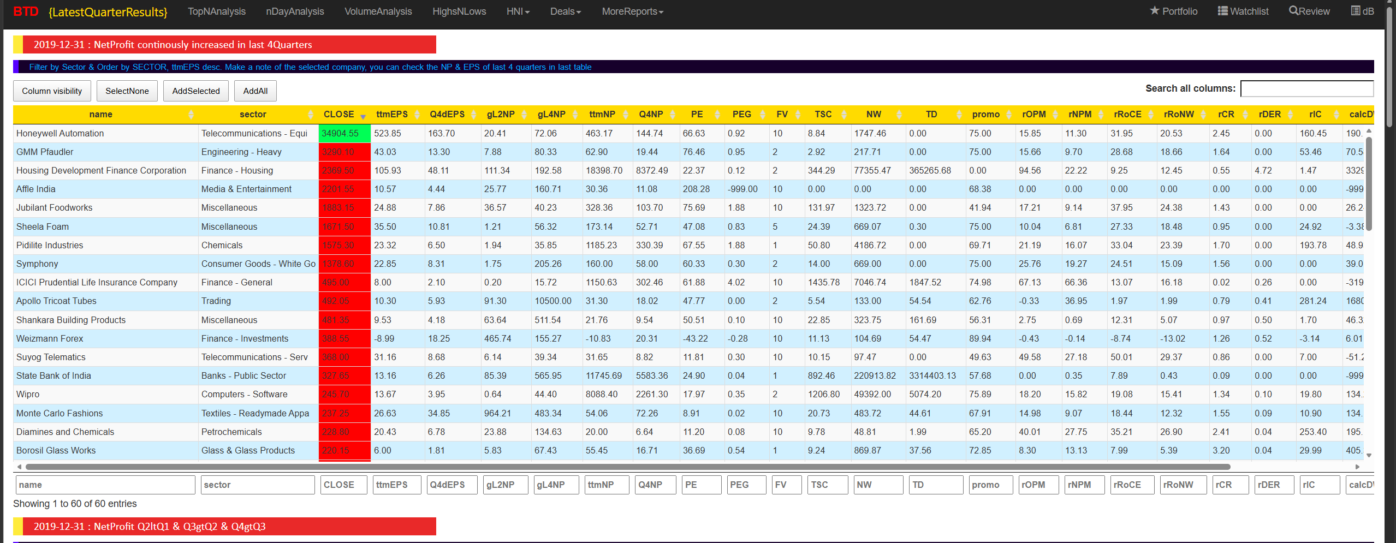Open the HighsNLows menu item
1396x543 pixels.
pyautogui.click(x=459, y=11)
